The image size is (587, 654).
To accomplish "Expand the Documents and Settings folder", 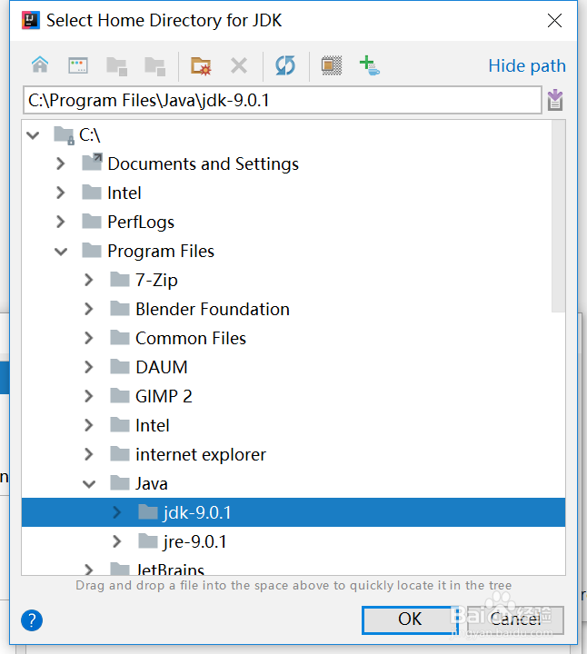I will pyautogui.click(x=61, y=163).
